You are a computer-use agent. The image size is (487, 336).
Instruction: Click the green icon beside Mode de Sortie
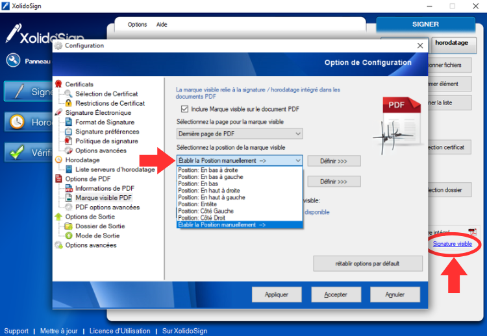(69, 235)
